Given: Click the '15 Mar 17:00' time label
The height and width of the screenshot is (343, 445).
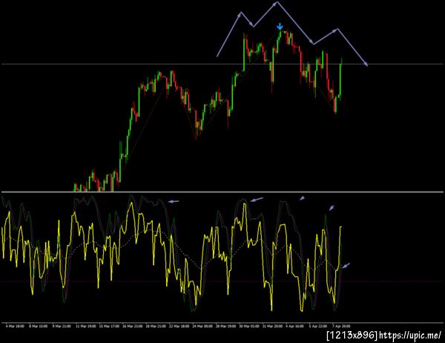Looking at the screenshot, I should click(109, 326).
